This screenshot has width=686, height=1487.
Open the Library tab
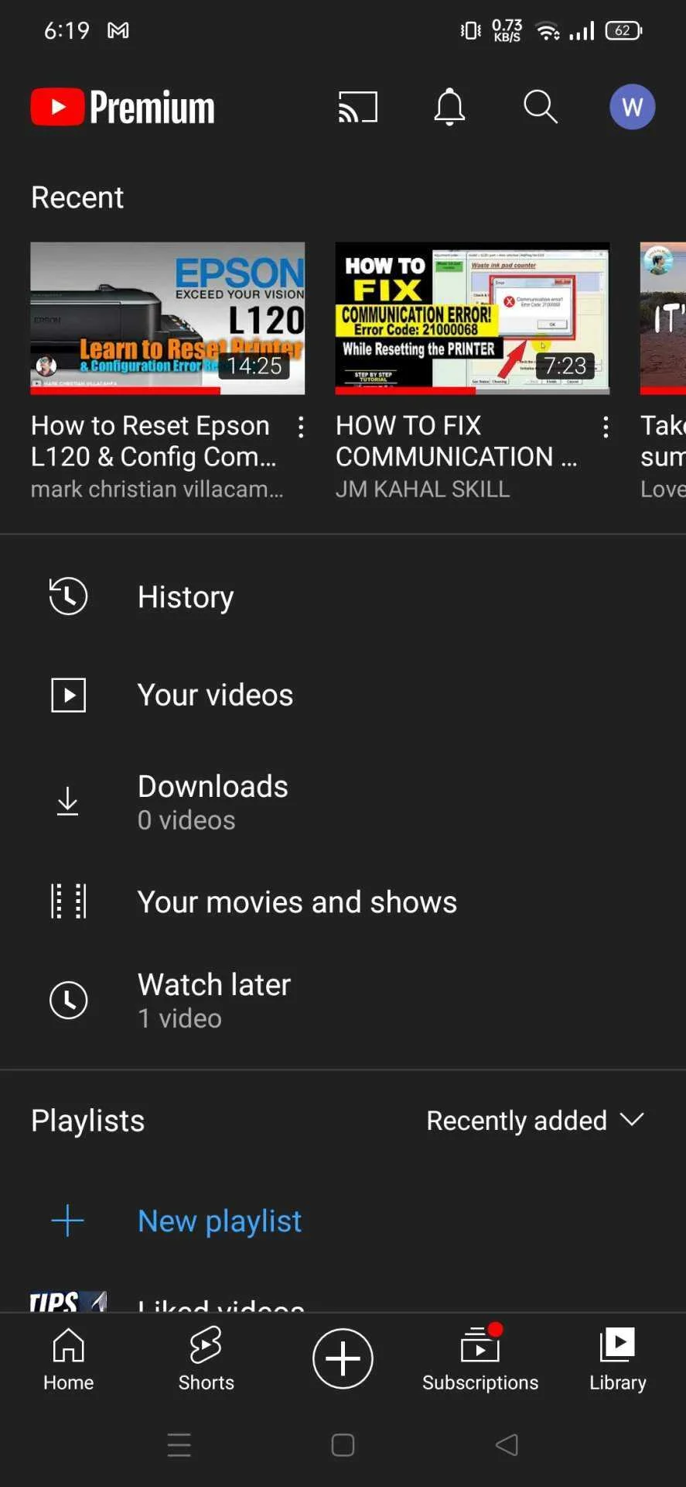click(617, 1358)
